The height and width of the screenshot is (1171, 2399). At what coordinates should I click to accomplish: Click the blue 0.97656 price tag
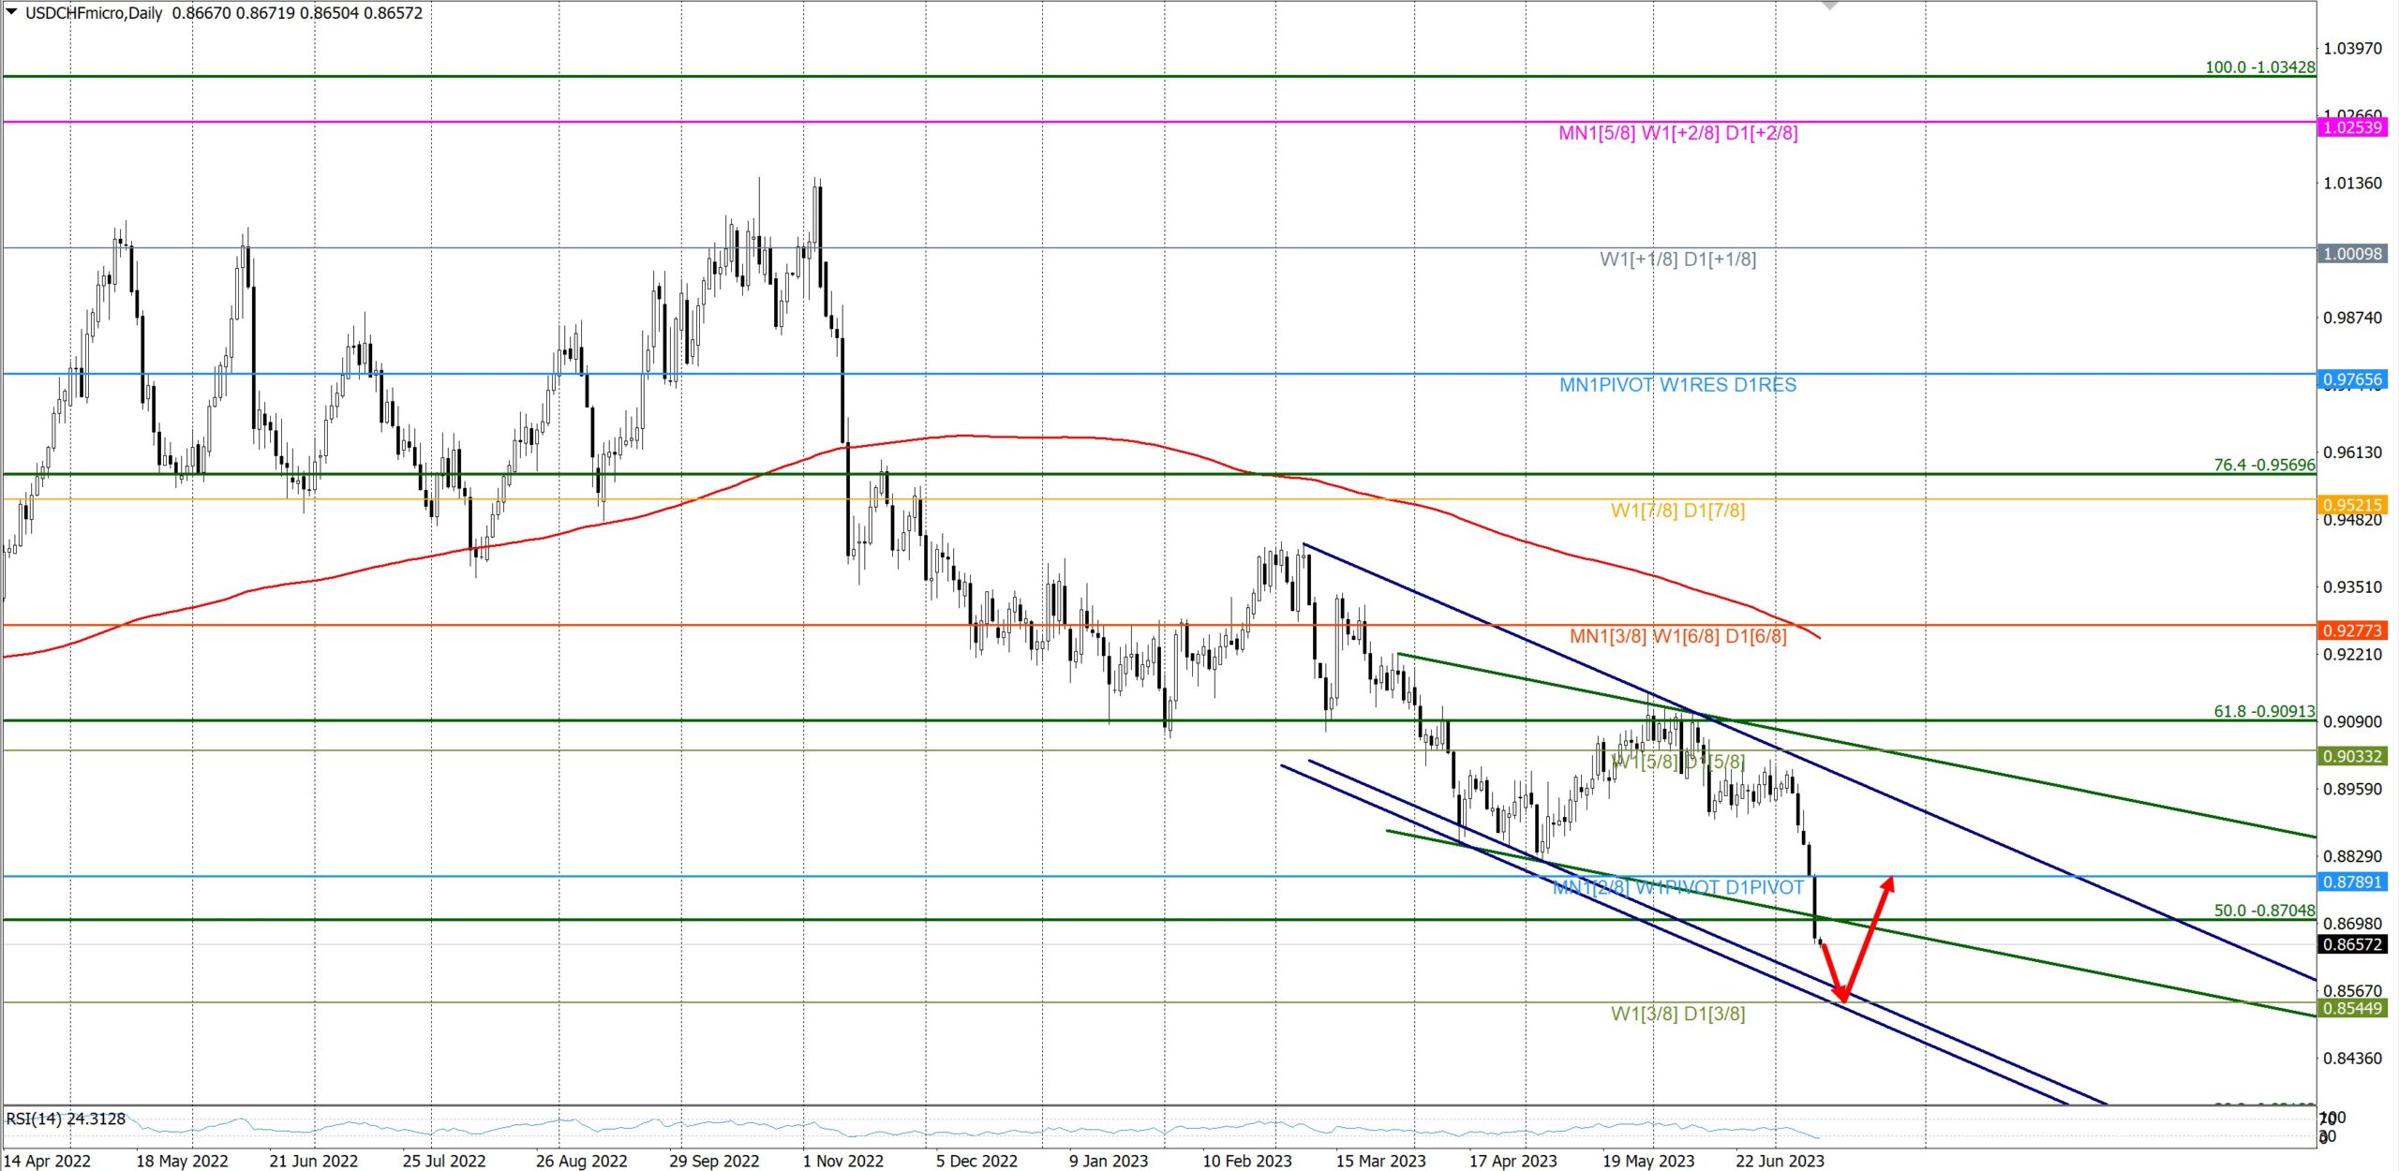(2352, 379)
